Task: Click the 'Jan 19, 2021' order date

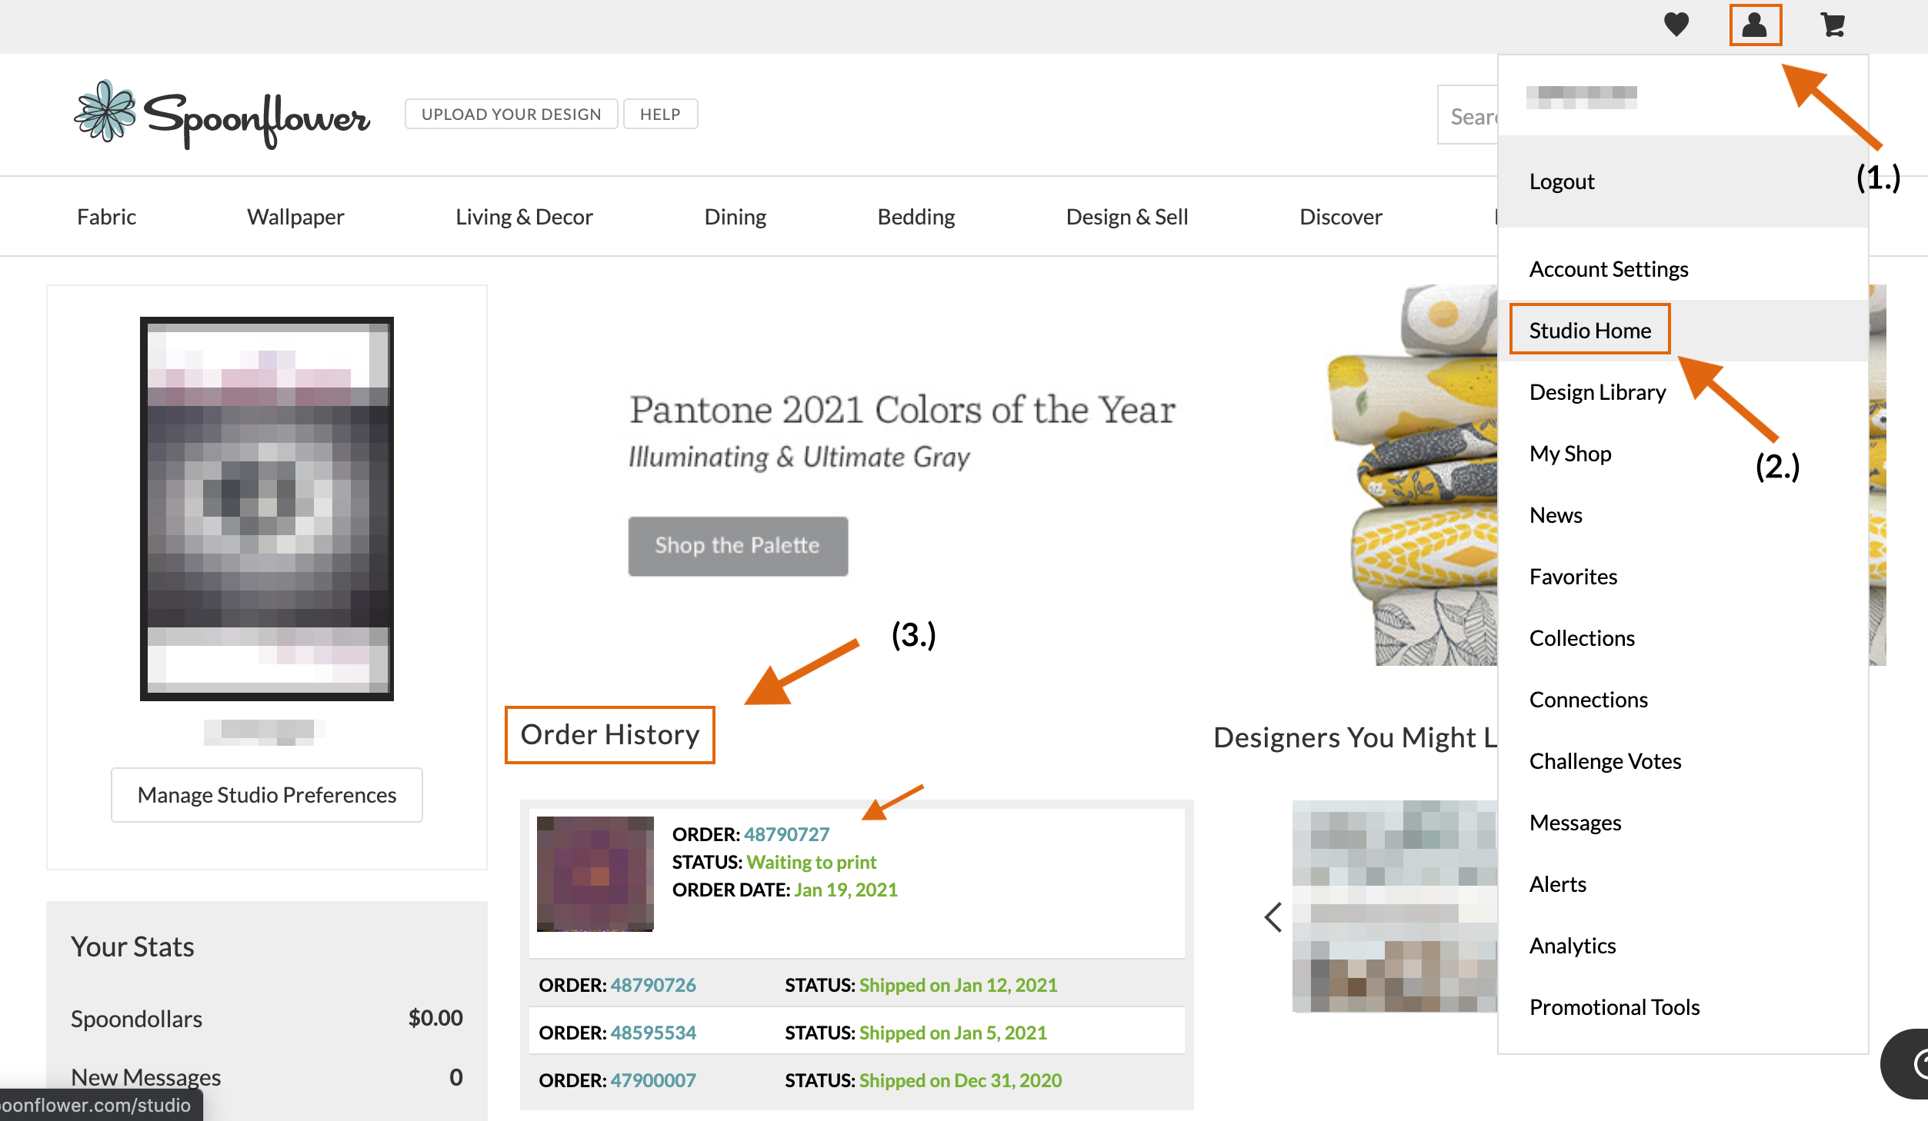Action: [846, 890]
